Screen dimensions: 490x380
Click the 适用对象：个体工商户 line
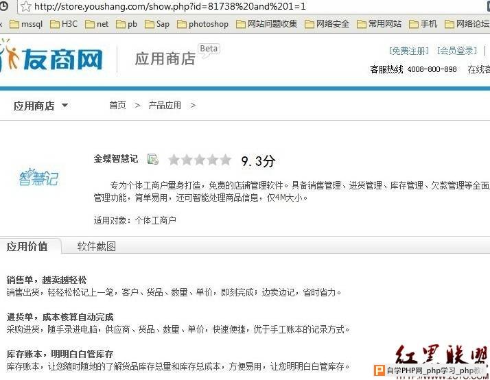tap(135, 220)
